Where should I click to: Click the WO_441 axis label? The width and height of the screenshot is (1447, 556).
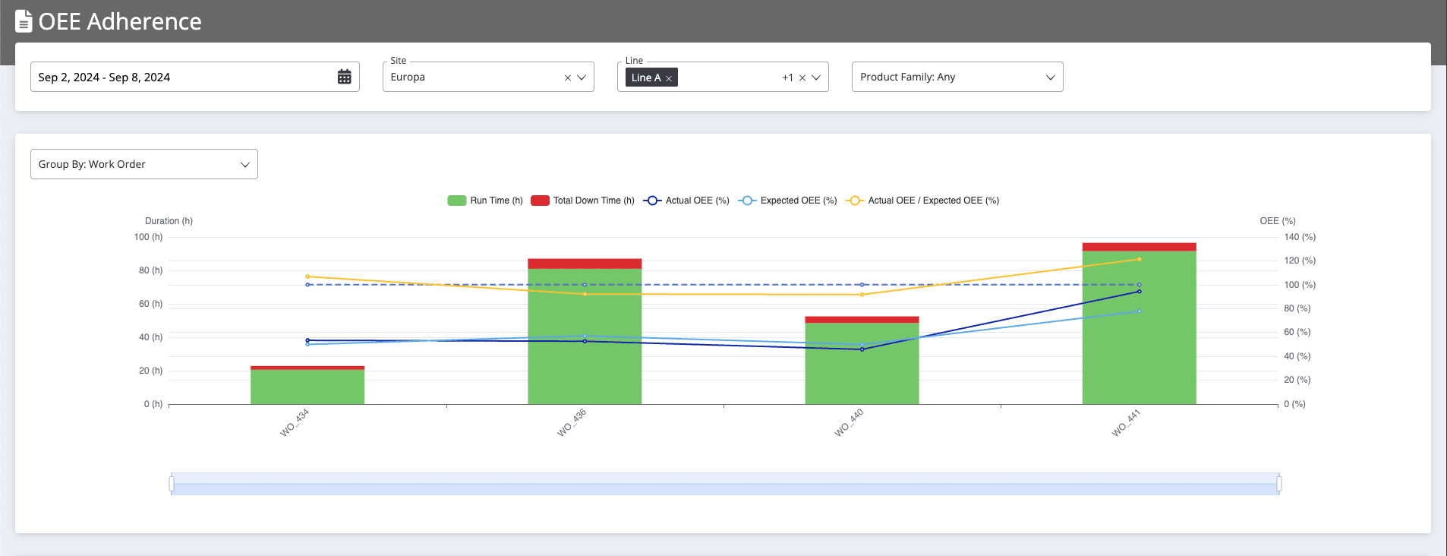coord(1126,423)
